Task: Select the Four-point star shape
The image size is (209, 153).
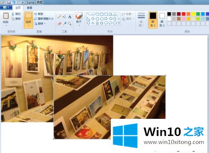Action: 93,23
